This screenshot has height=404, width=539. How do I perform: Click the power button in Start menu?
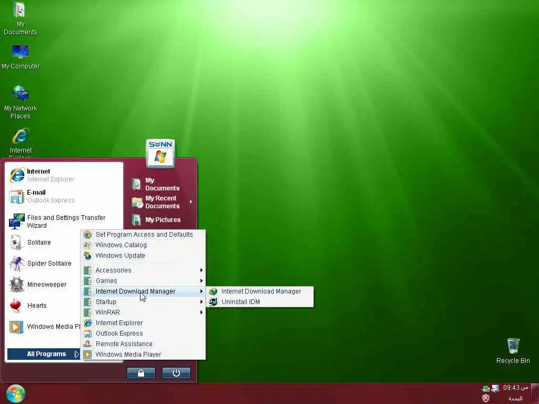point(176,373)
